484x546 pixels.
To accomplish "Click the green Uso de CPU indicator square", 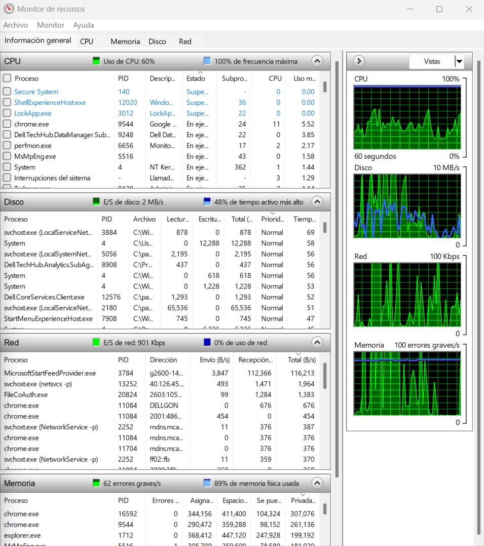I will point(96,61).
